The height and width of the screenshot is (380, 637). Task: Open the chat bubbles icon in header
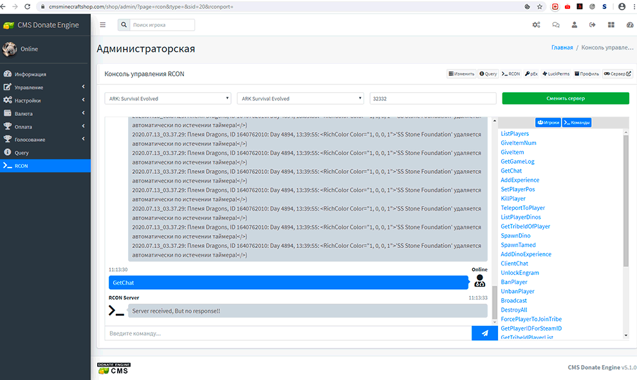click(x=555, y=25)
